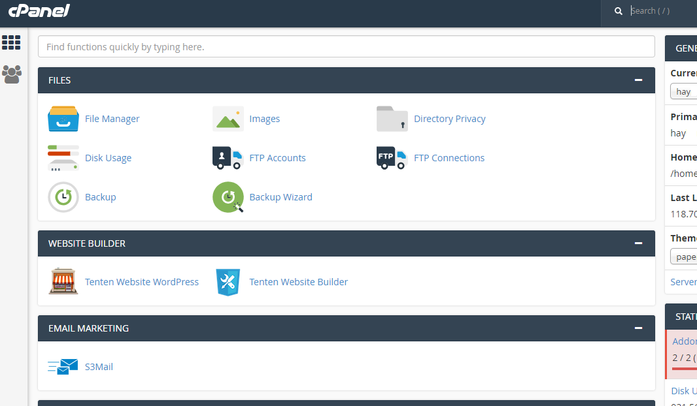Image resolution: width=697 pixels, height=406 pixels.
Task: Open the FTP Connections truck icon
Action: coord(392,157)
